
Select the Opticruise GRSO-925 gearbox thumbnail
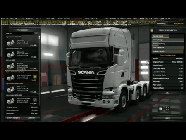(x=10, y=54)
